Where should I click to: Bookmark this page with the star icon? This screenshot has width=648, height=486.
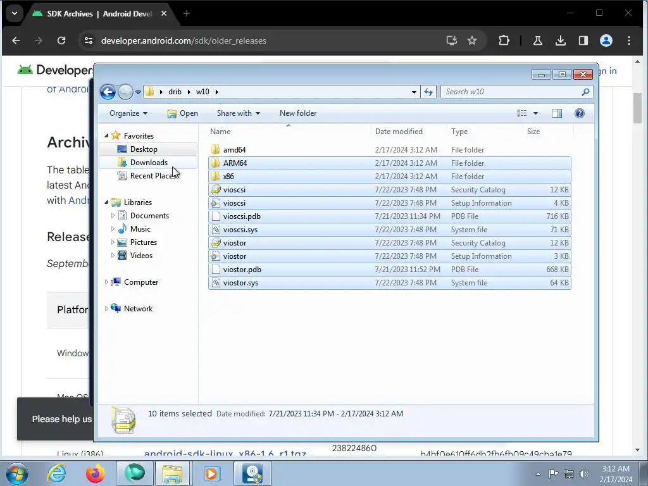(x=472, y=40)
